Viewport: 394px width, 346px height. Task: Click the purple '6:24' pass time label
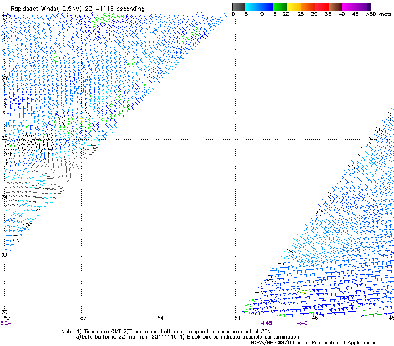pyautogui.click(x=5, y=323)
